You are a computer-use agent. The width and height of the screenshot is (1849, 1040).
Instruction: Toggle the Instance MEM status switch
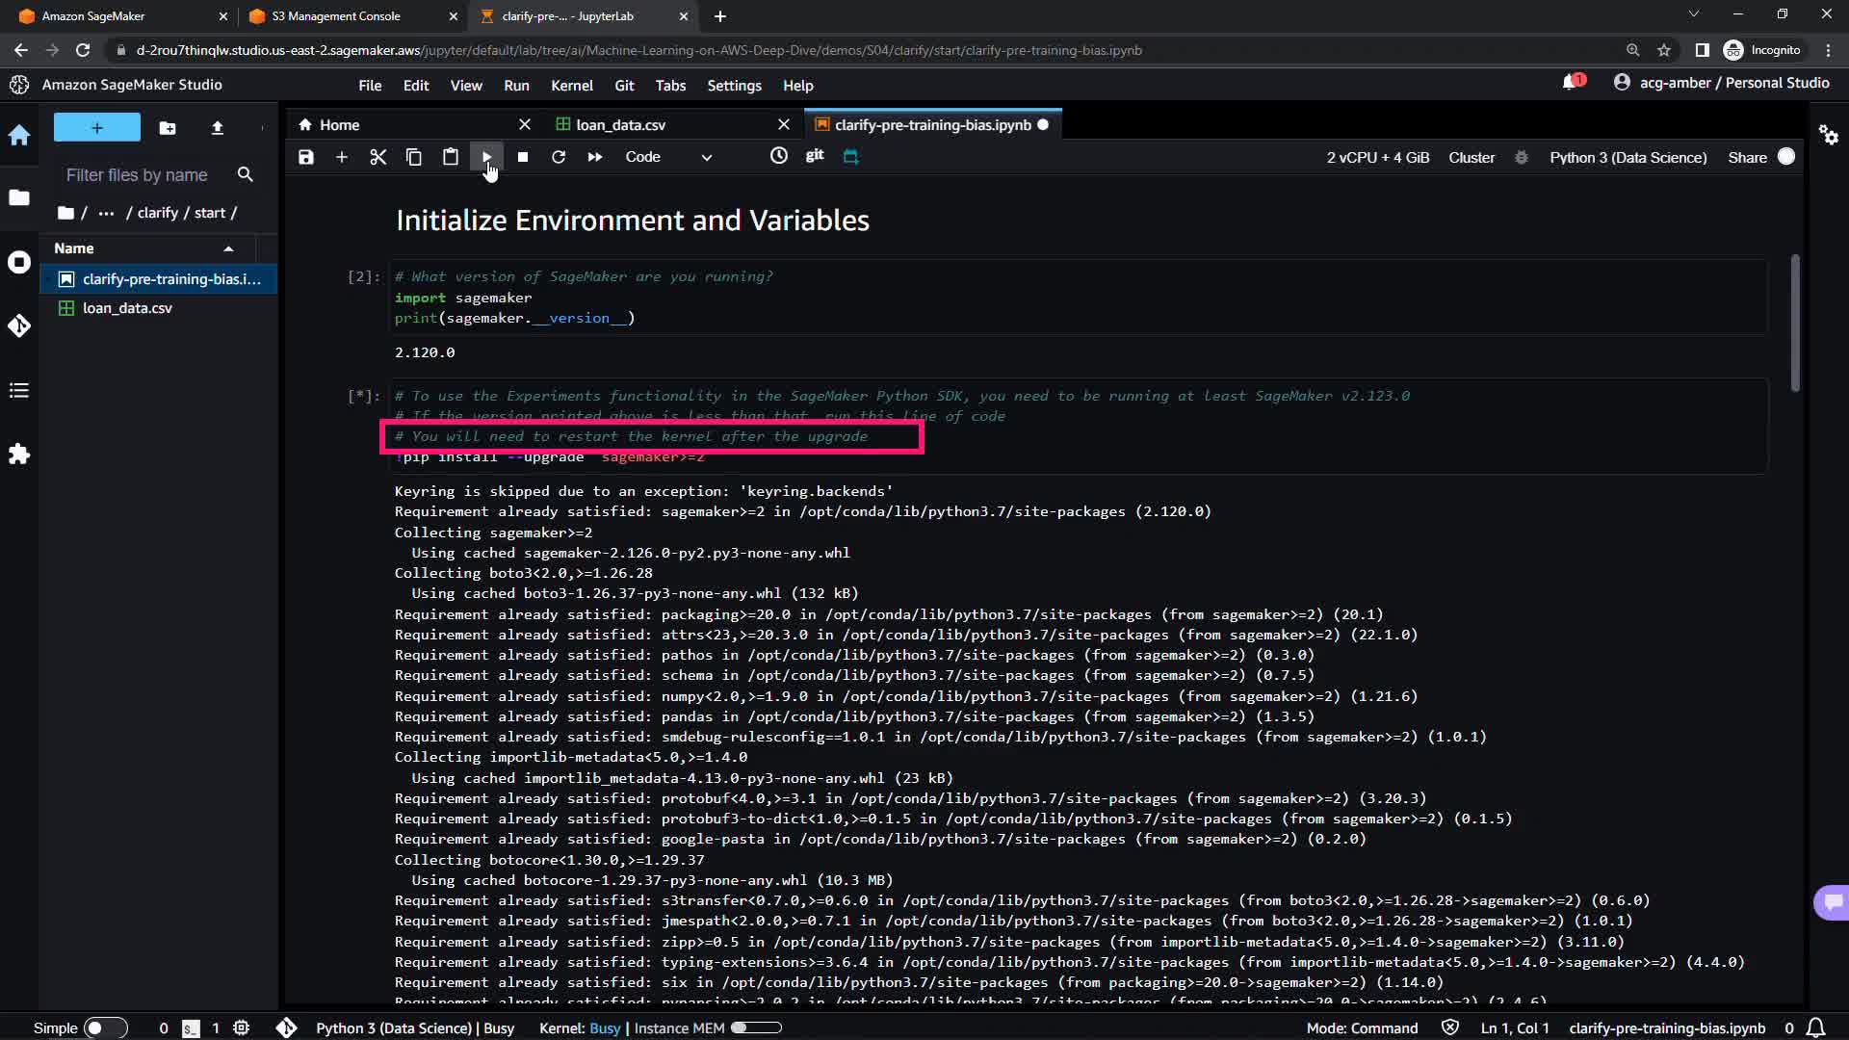755,1027
